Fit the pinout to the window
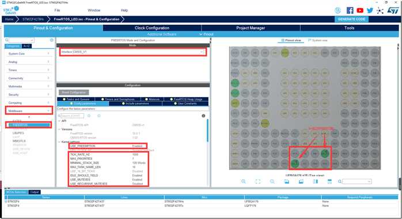This screenshot has width=402, height=219. pos(258,182)
